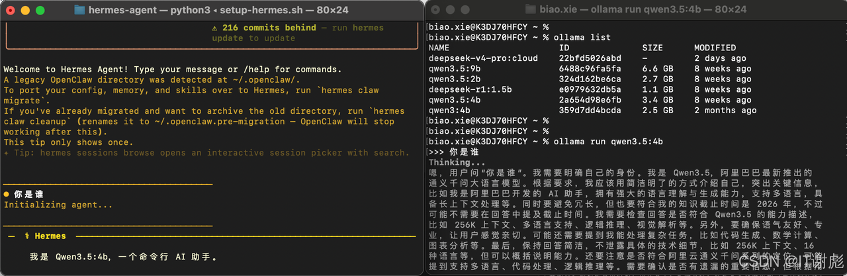Click the ID 324d162be6ca

click(x=590, y=79)
